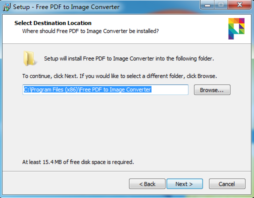Proceed with the Next > button
Screen dimensions: 254x198
(184, 184)
